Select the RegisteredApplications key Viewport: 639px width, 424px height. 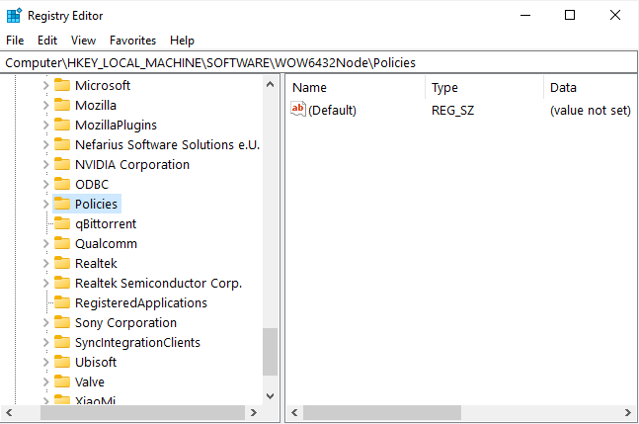(141, 302)
